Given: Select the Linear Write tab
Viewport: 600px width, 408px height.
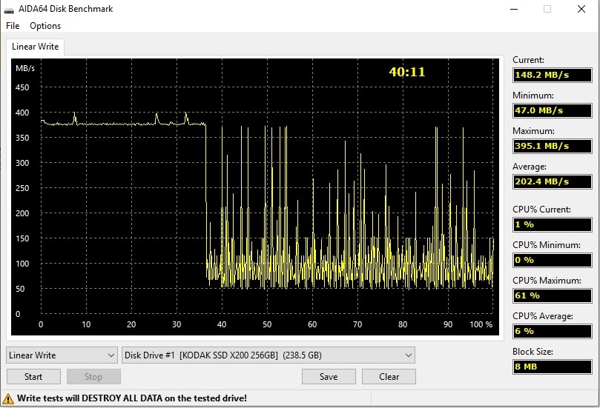Looking at the screenshot, I should tap(34, 47).
